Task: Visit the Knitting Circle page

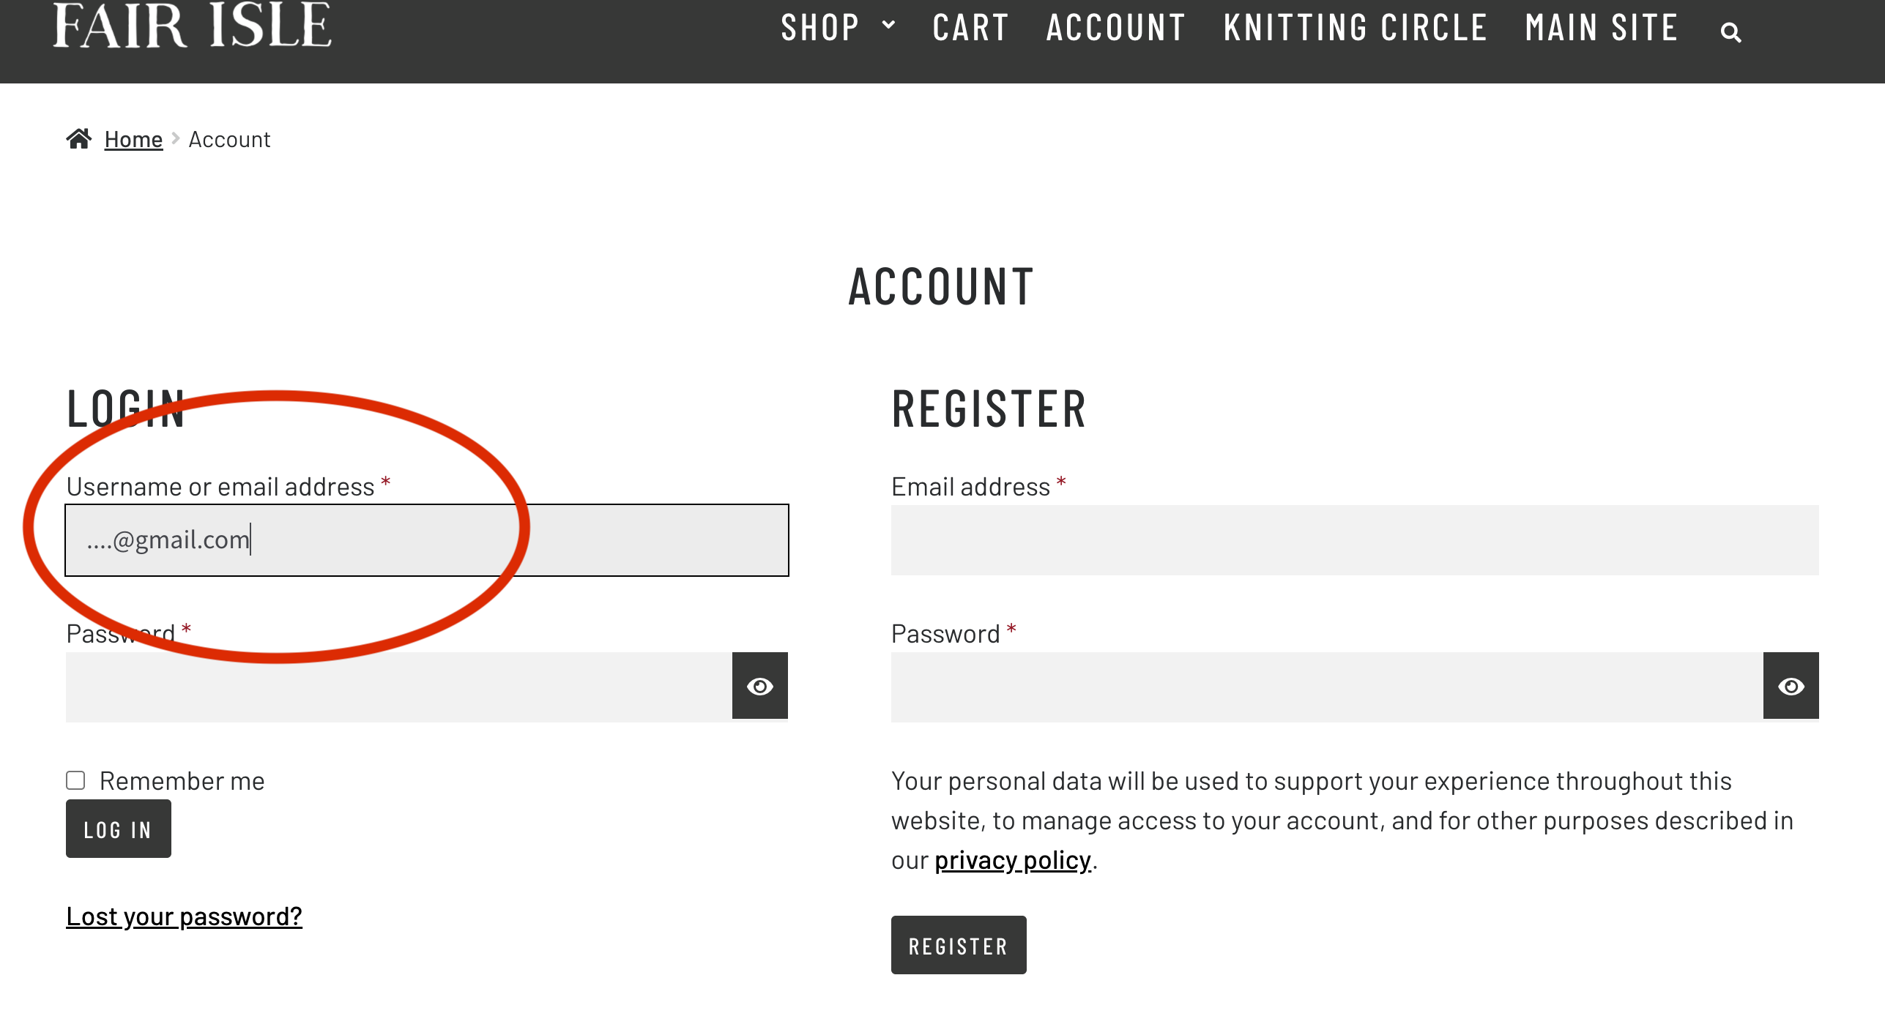Action: click(x=1355, y=28)
